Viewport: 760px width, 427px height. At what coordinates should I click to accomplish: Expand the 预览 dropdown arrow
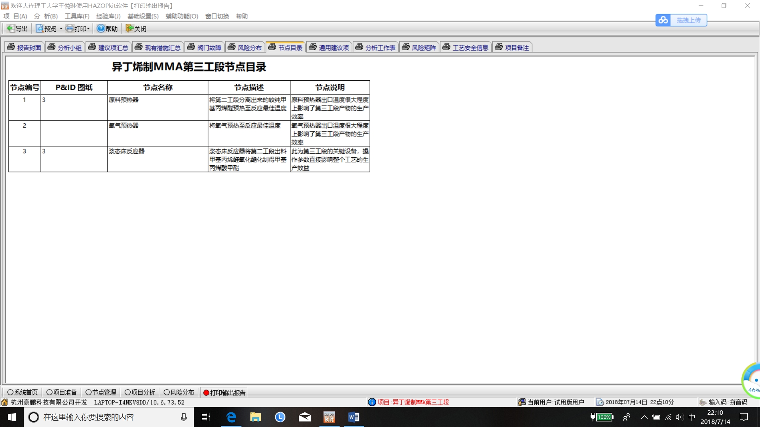pyautogui.click(x=61, y=29)
